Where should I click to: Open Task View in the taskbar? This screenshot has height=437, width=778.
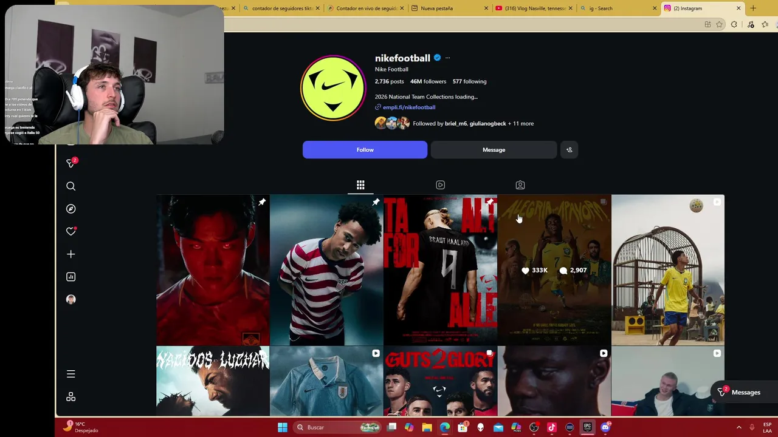392,427
